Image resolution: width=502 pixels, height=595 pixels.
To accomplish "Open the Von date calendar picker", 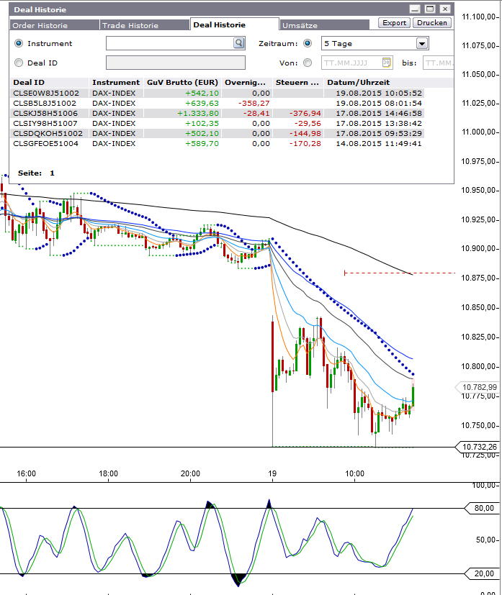I will click(x=386, y=63).
